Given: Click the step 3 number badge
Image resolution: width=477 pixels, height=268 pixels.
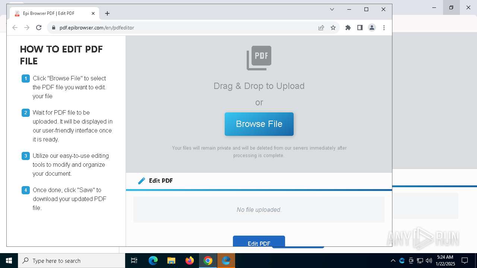Looking at the screenshot, I should 26,156.
